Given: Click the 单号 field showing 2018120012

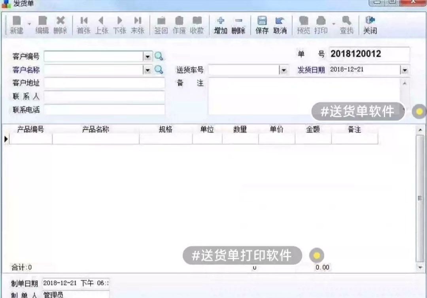Looking at the screenshot, I should click(x=369, y=54).
